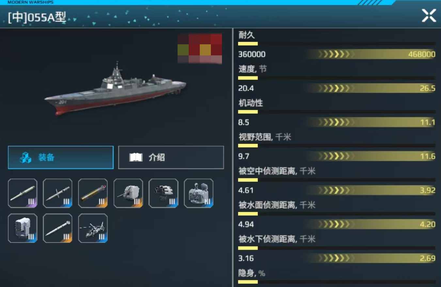
Task: Open the gold torpedo equipment slot
Action: click(x=93, y=193)
